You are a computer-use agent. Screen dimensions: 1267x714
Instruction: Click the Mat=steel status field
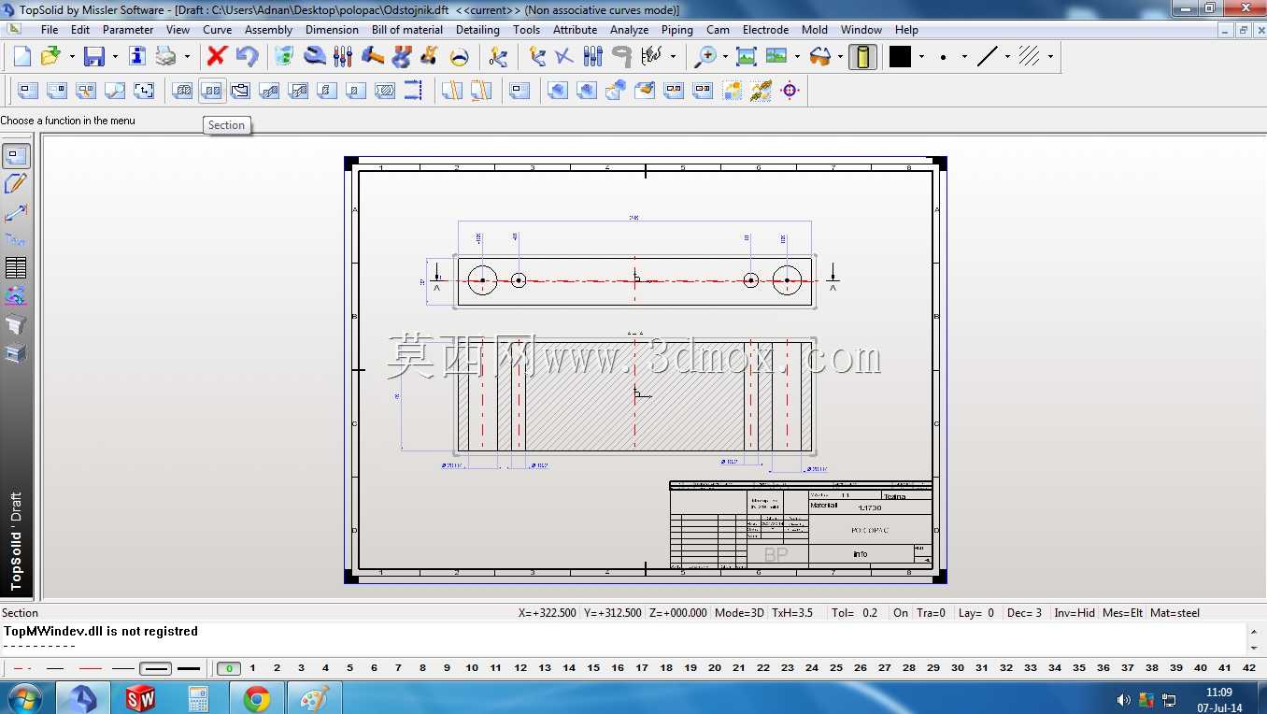point(1175,613)
